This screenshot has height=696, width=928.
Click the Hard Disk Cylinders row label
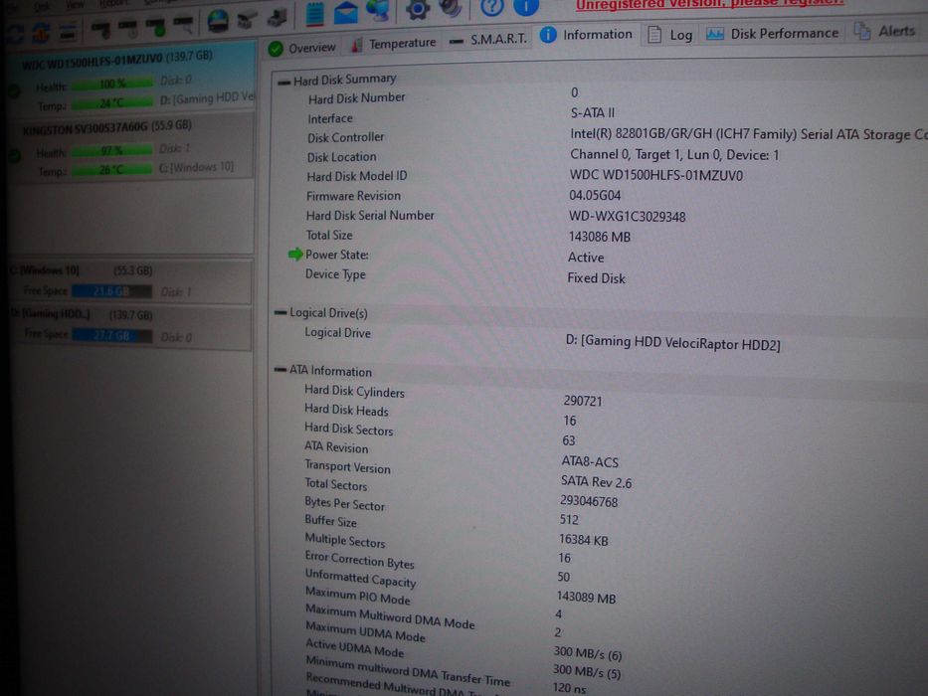(354, 391)
